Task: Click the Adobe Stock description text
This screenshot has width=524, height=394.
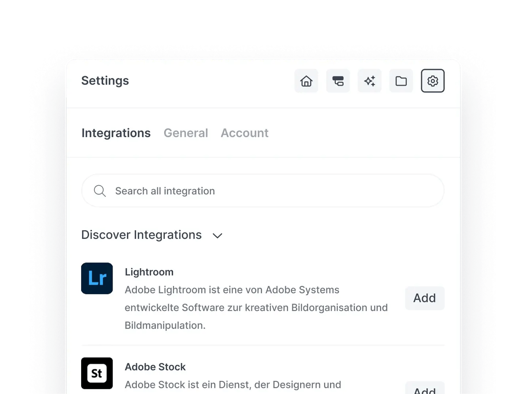Action: tap(233, 385)
